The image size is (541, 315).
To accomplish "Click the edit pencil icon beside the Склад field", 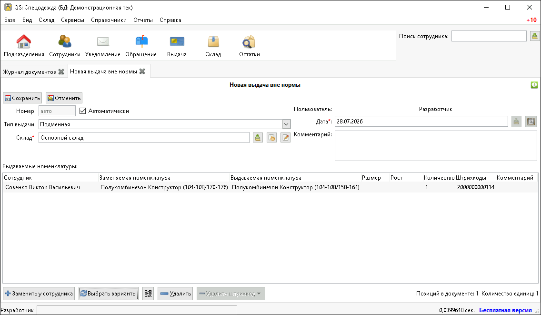I will pyautogui.click(x=285, y=137).
